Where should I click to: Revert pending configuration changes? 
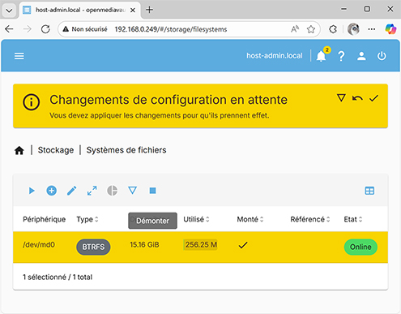pos(357,98)
